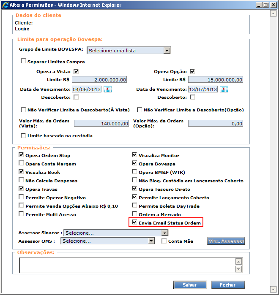
Task: Toggle Opera Travas checkbox
Action: pyautogui.click(x=21, y=189)
